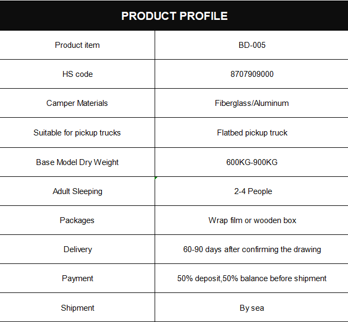The width and height of the screenshot is (348, 322).
Task: Click the "By sea" shipment value
Action: (252, 308)
